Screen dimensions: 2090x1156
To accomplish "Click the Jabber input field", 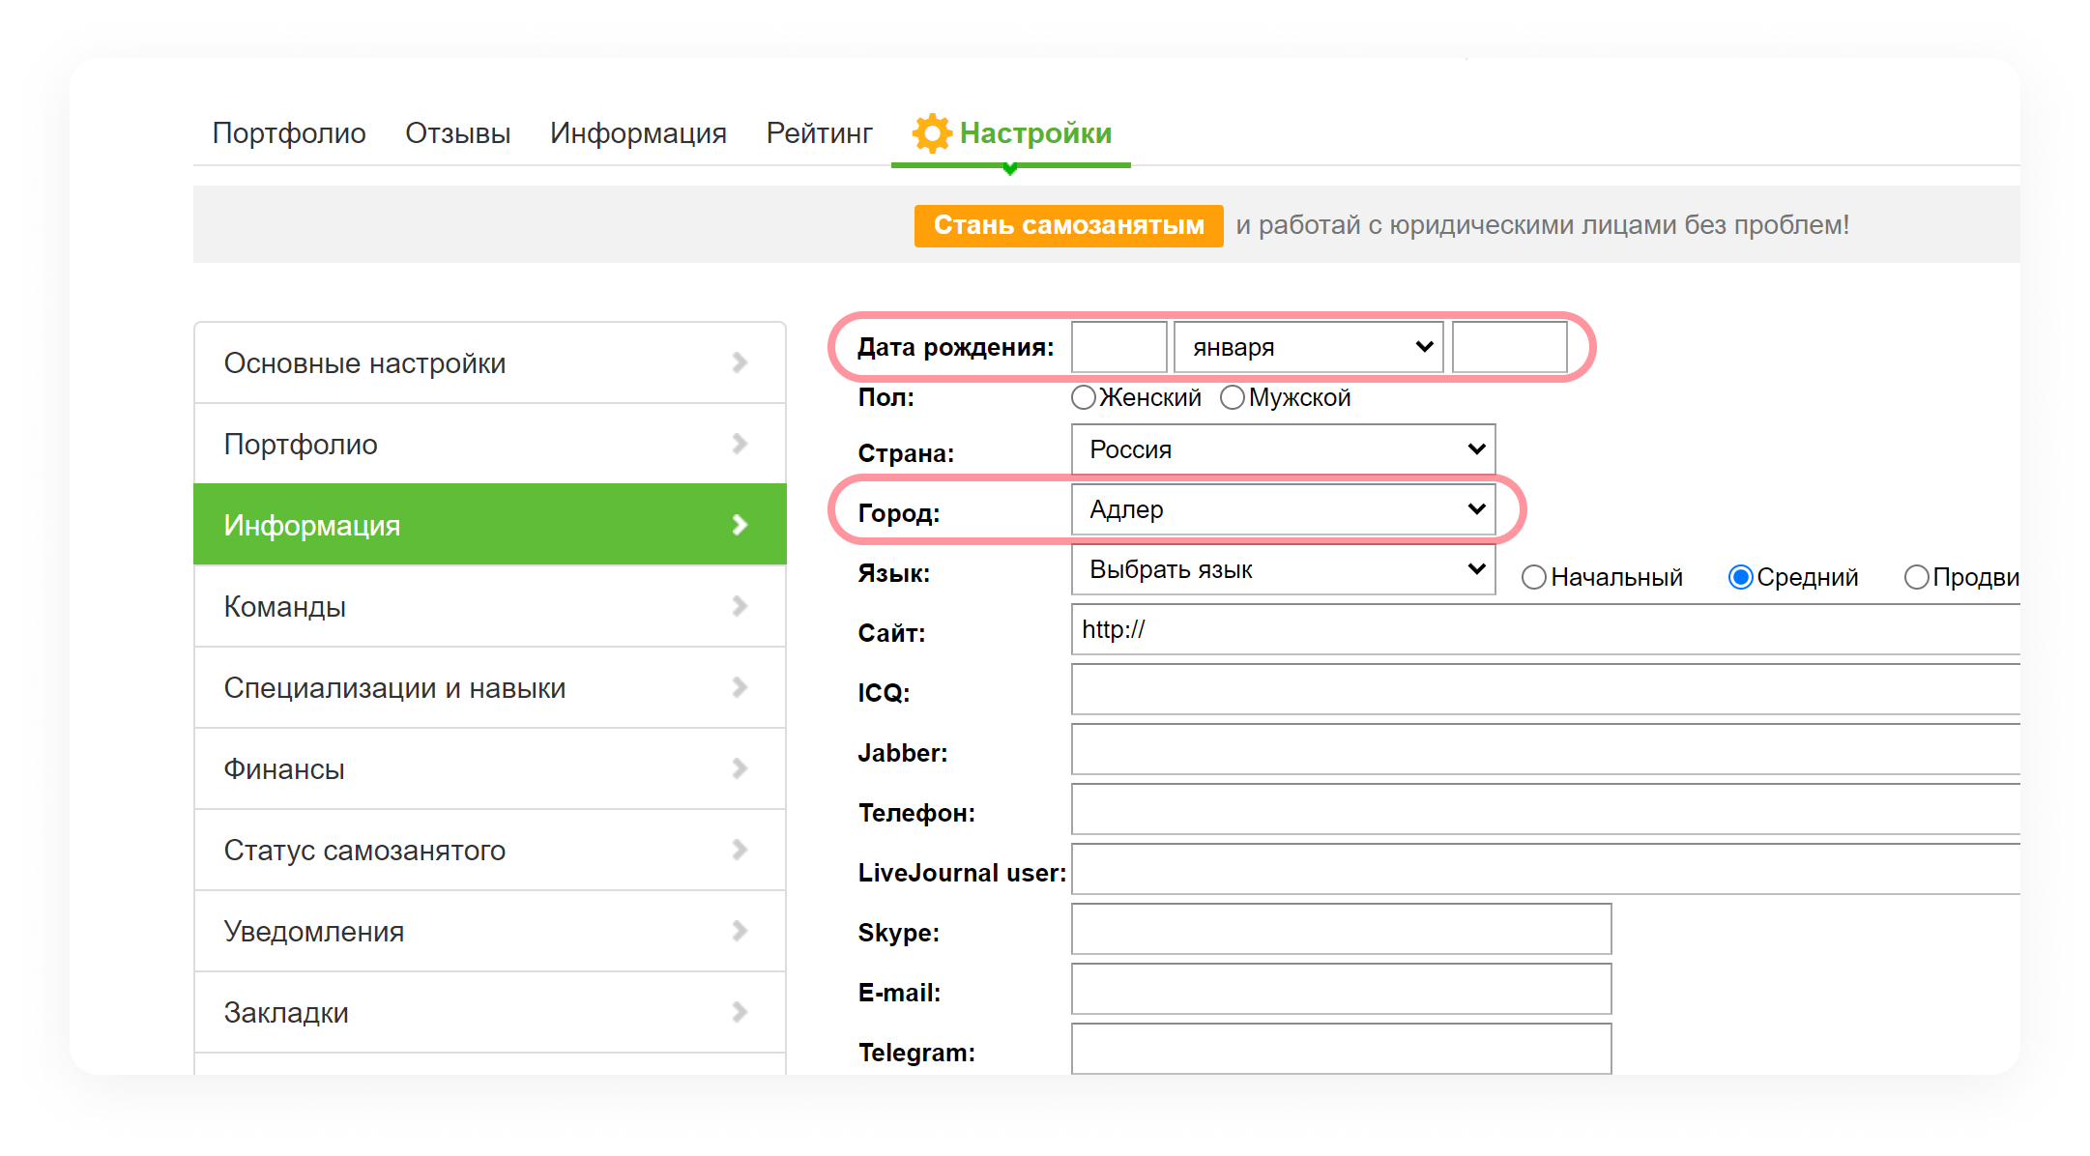I will click(x=1546, y=749).
